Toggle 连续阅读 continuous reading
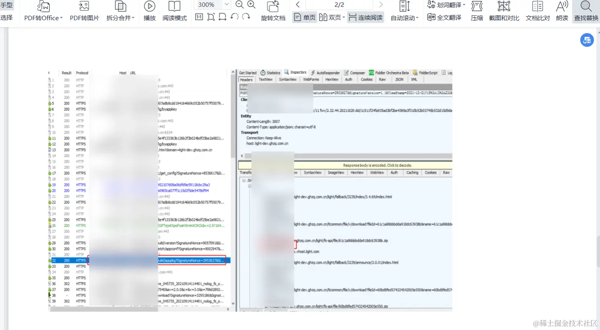 pyautogui.click(x=366, y=17)
